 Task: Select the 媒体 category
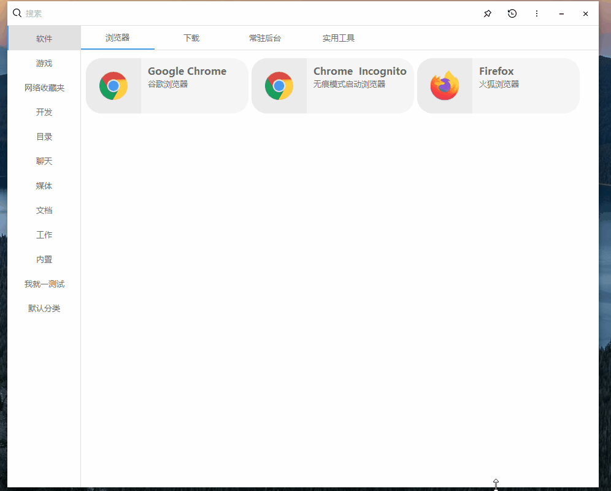coord(44,186)
